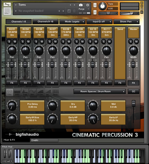Open the Credits tab
149x164 pixels.
point(44,140)
